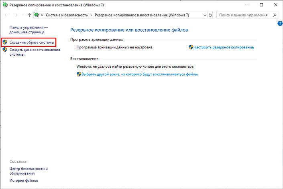The width and height of the screenshot is (283, 189).
Task: Click the search magnifier icon
Action: [x=275, y=15]
